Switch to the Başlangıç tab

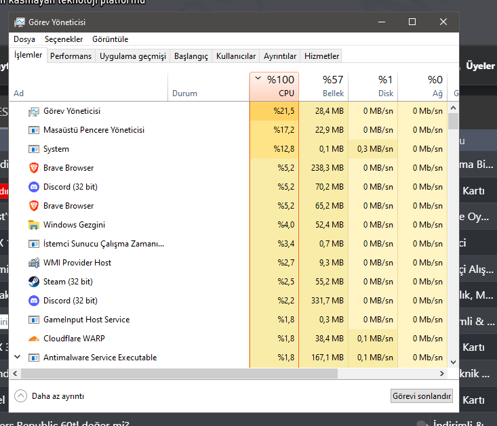point(191,56)
